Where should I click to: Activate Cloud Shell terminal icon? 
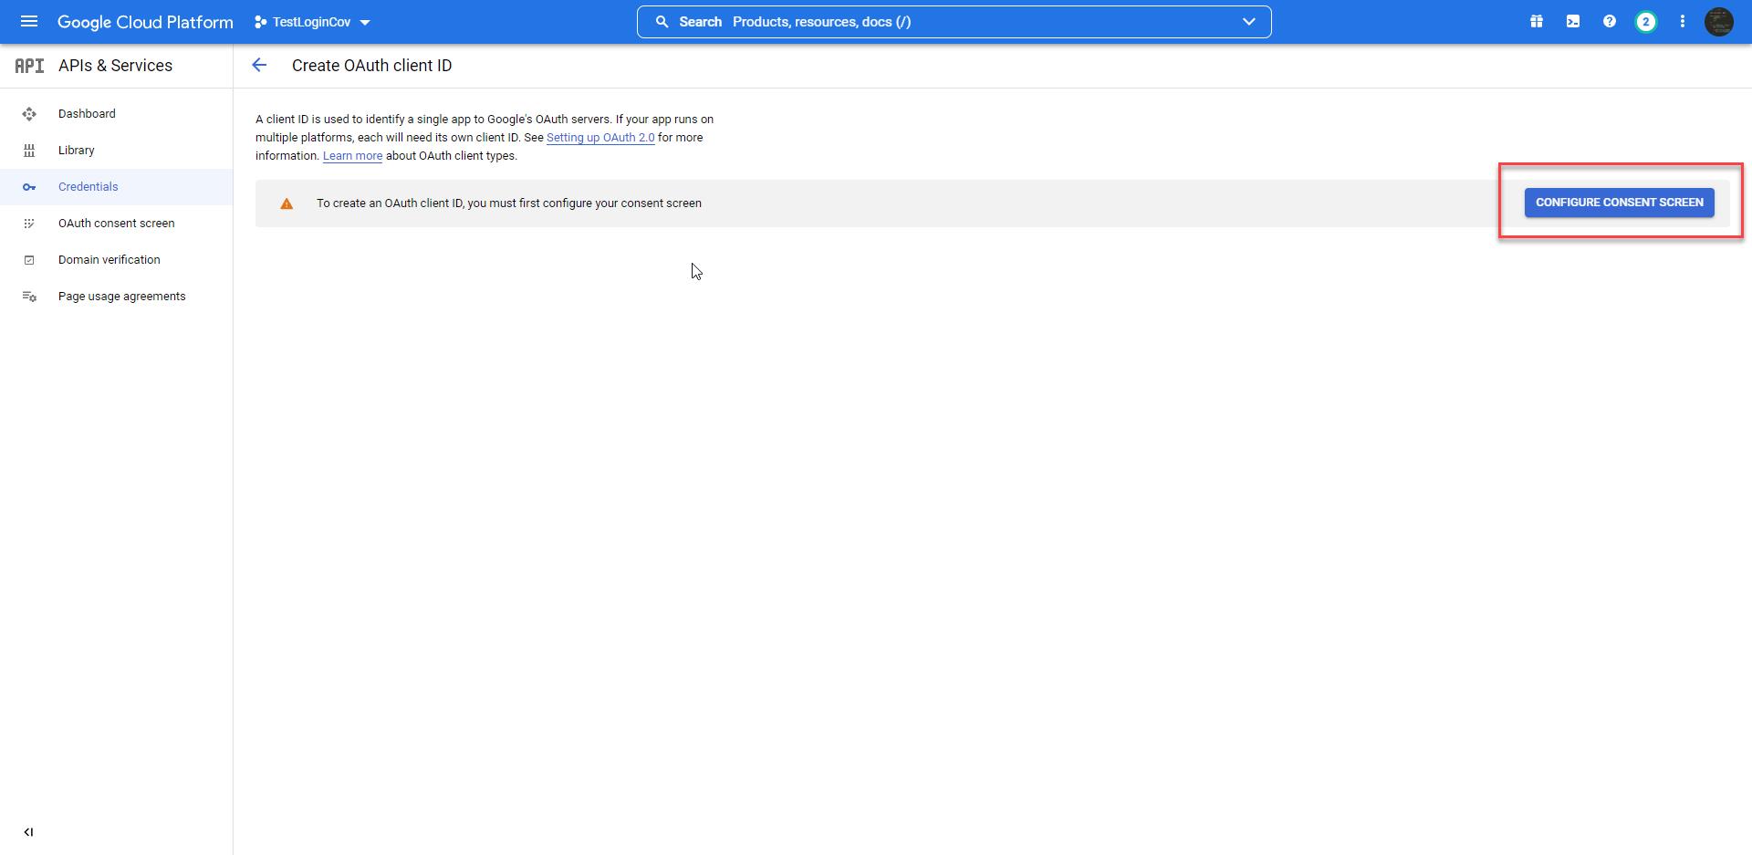coord(1573,21)
